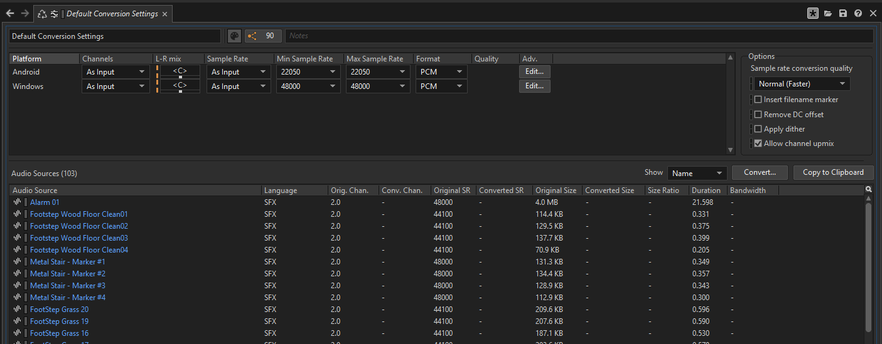Screen dimensions: 882x344
Task: Open the color palette icon beside the name field
Action: 234,36
